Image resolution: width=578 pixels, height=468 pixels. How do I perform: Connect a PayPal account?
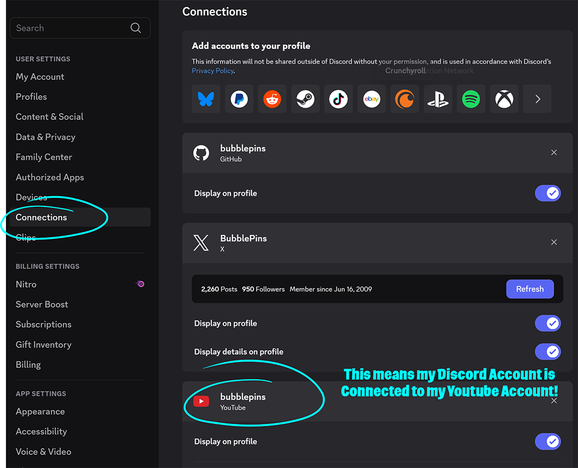[239, 99]
